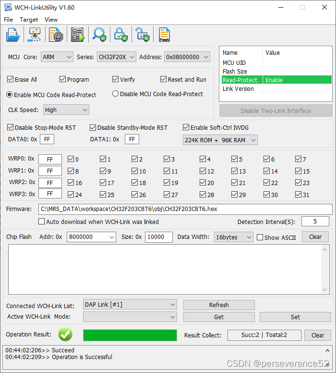Open the File menu

click(x=8, y=20)
